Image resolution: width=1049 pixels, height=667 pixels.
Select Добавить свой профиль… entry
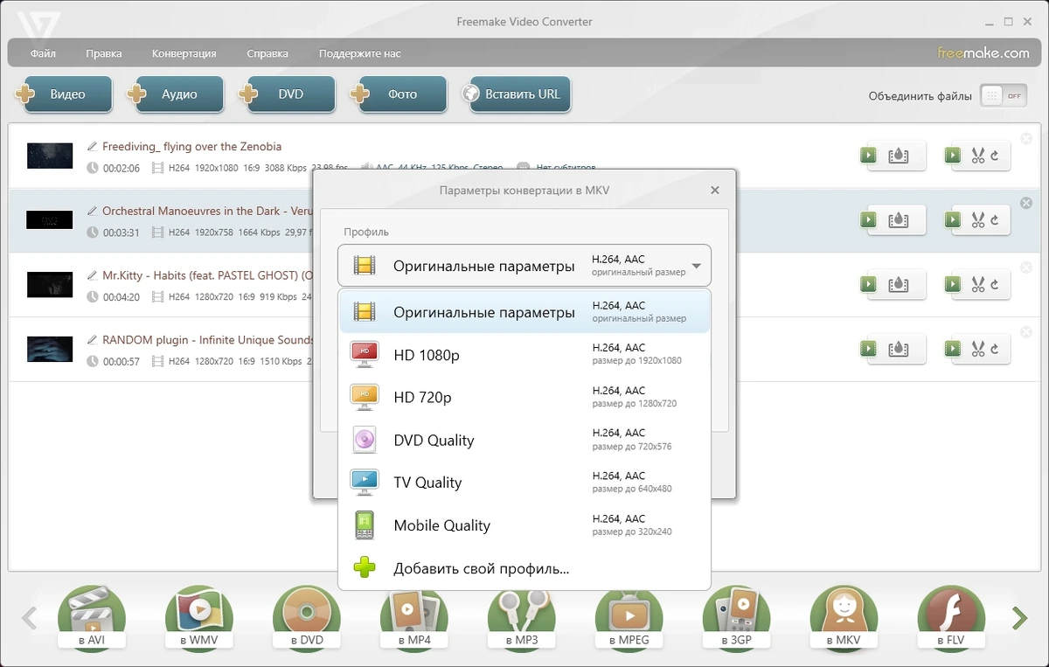tap(524, 568)
